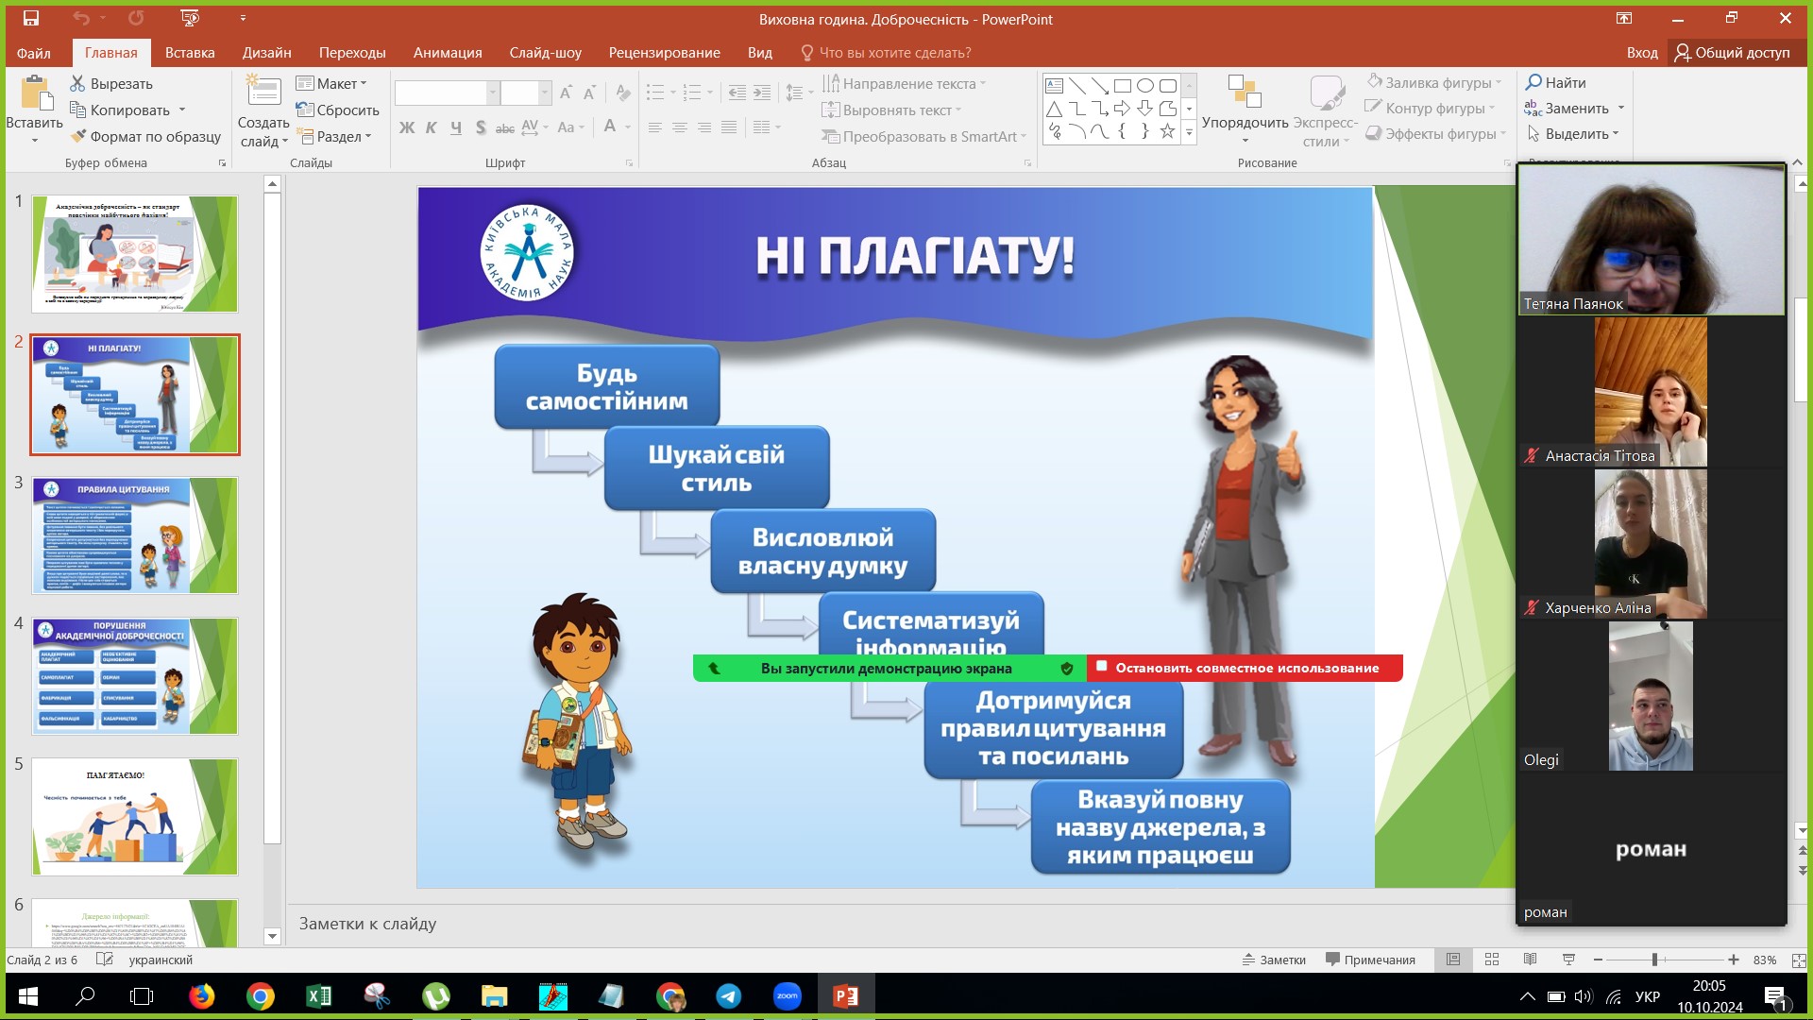Image resolution: width=1813 pixels, height=1020 pixels.
Task: Open the Упорядочить arrange menu
Action: click(1245, 110)
